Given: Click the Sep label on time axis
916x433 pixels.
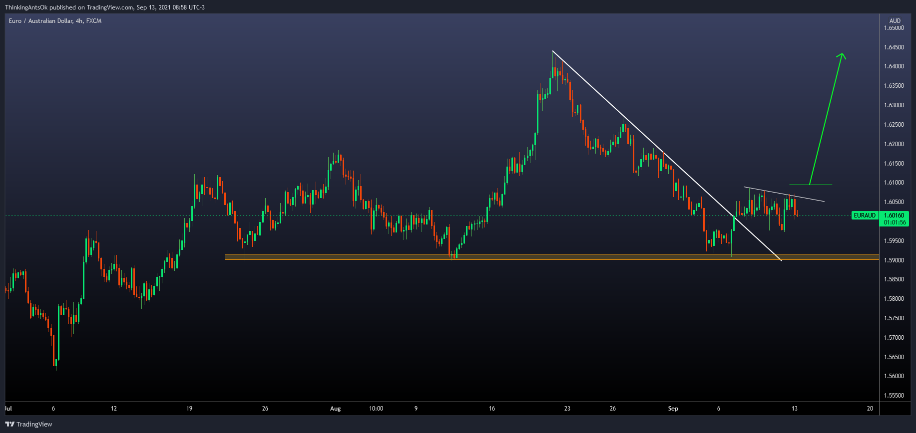Looking at the screenshot, I should click(673, 409).
